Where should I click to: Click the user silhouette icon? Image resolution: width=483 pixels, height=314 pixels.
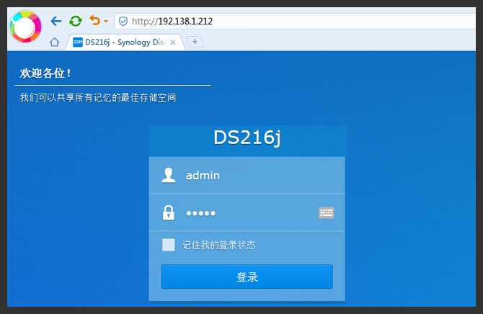pyautogui.click(x=168, y=175)
